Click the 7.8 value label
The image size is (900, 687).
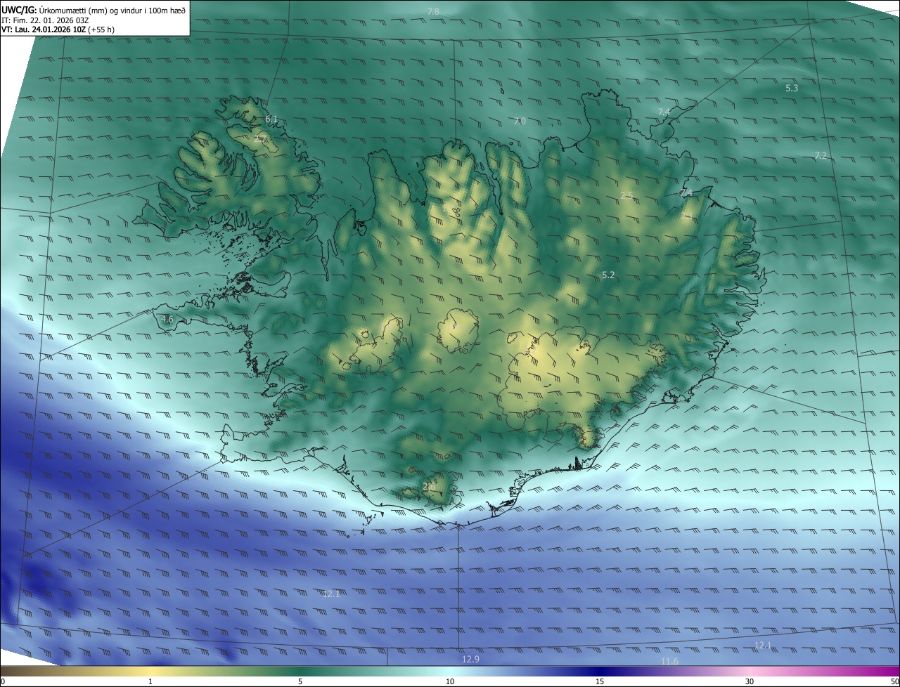coord(433,11)
